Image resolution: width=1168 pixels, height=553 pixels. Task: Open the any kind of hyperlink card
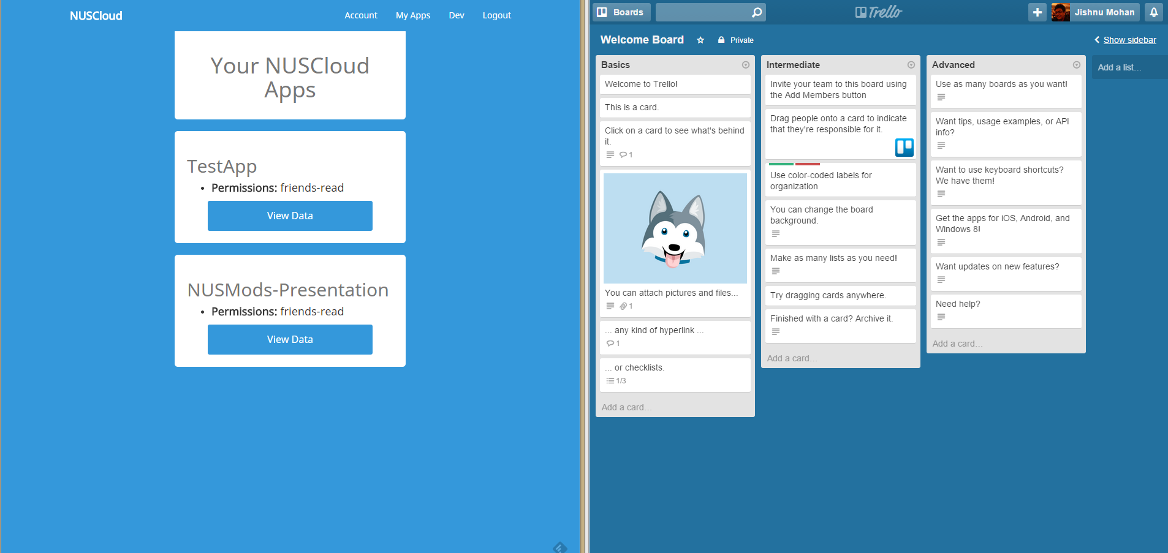(675, 337)
